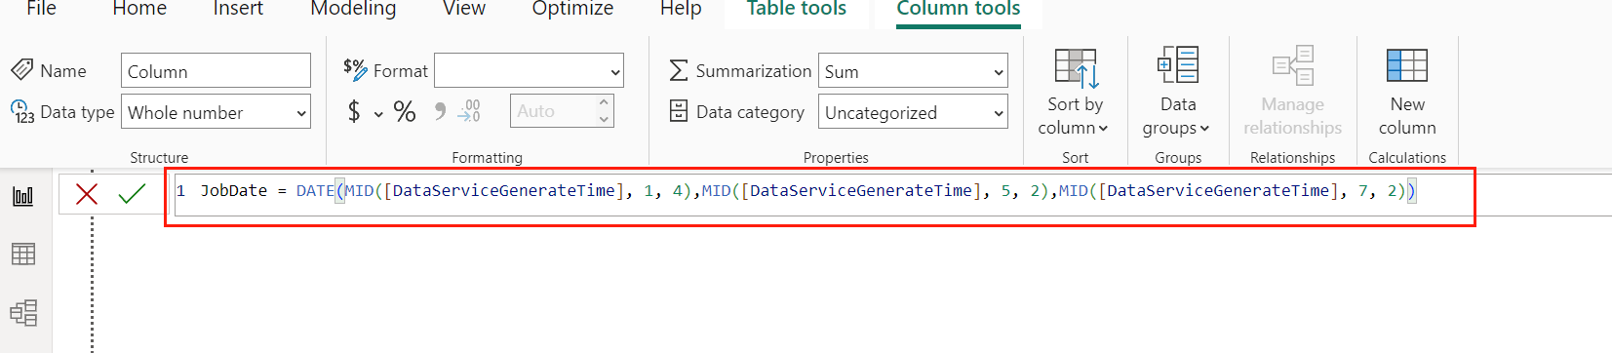Toggle thousands separator comma
Image resolution: width=1612 pixels, height=353 pixels.
point(440,111)
